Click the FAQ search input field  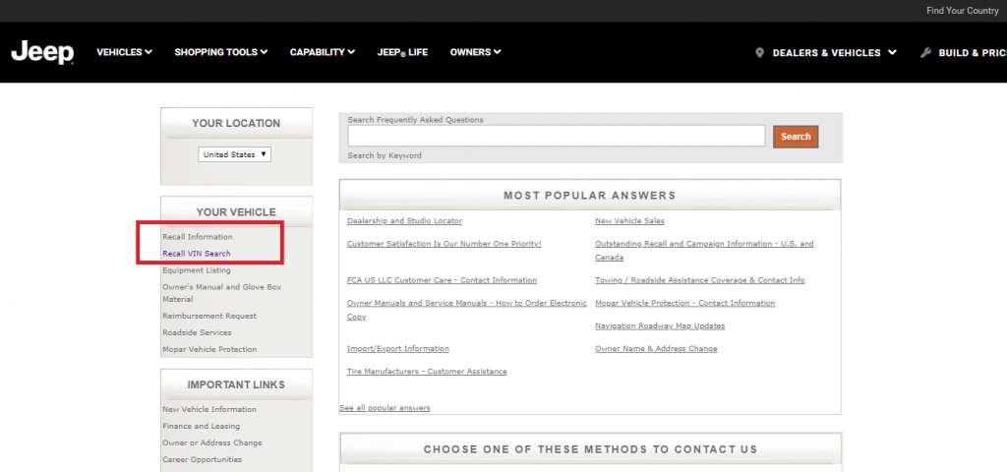click(x=557, y=136)
